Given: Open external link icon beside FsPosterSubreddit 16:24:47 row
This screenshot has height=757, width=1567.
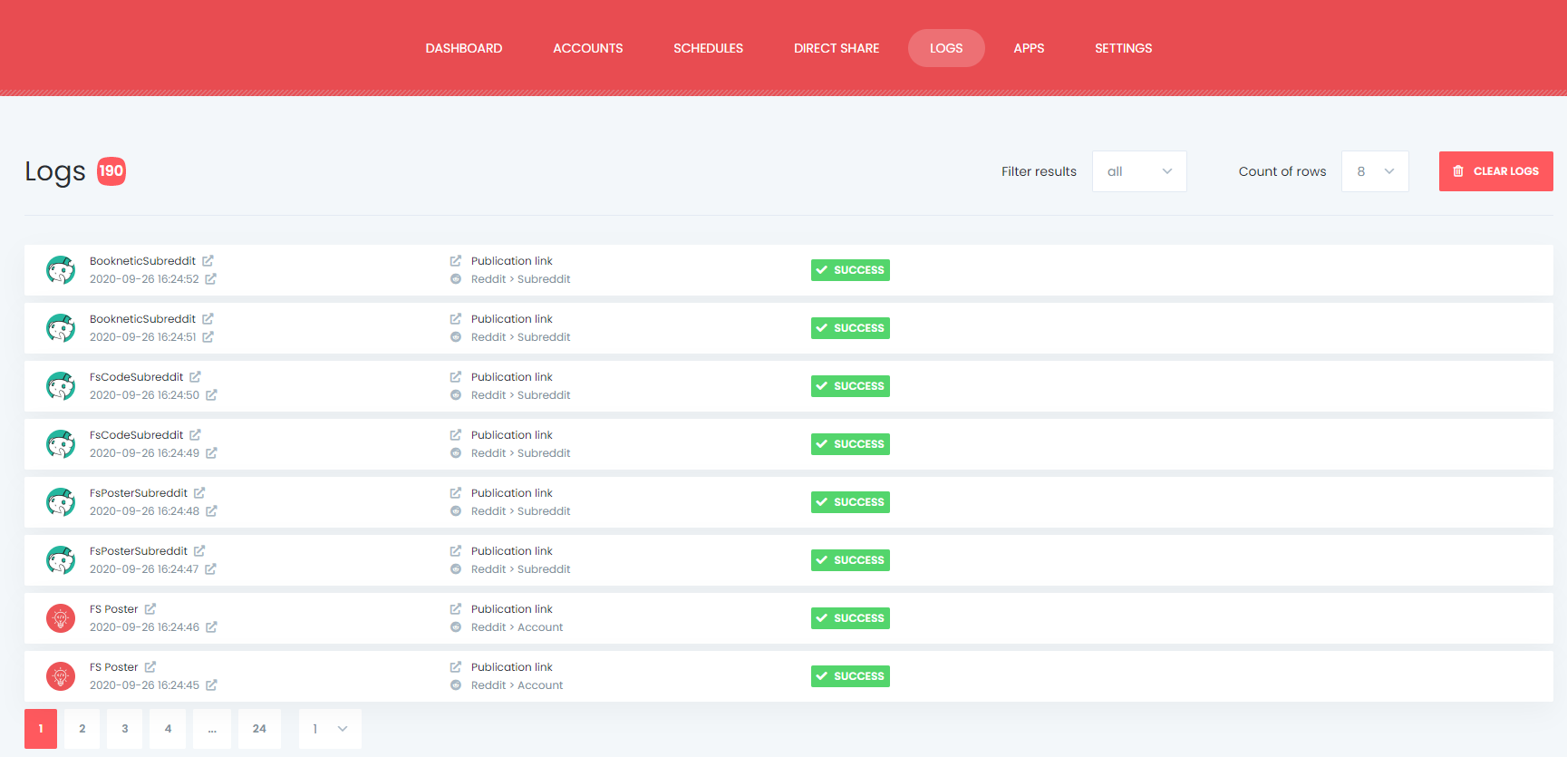Looking at the screenshot, I should pos(199,550).
